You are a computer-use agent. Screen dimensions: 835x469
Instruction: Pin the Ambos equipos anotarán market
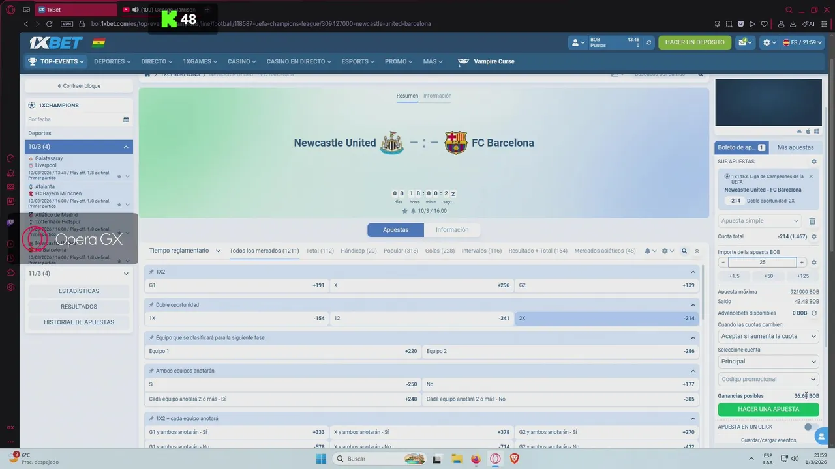(151, 371)
